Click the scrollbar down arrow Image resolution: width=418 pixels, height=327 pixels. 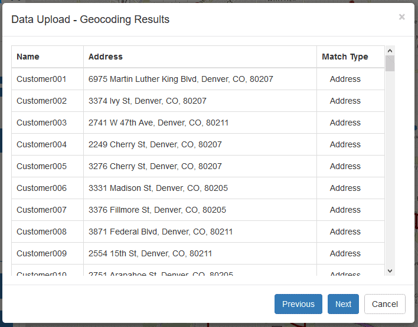[390, 271]
